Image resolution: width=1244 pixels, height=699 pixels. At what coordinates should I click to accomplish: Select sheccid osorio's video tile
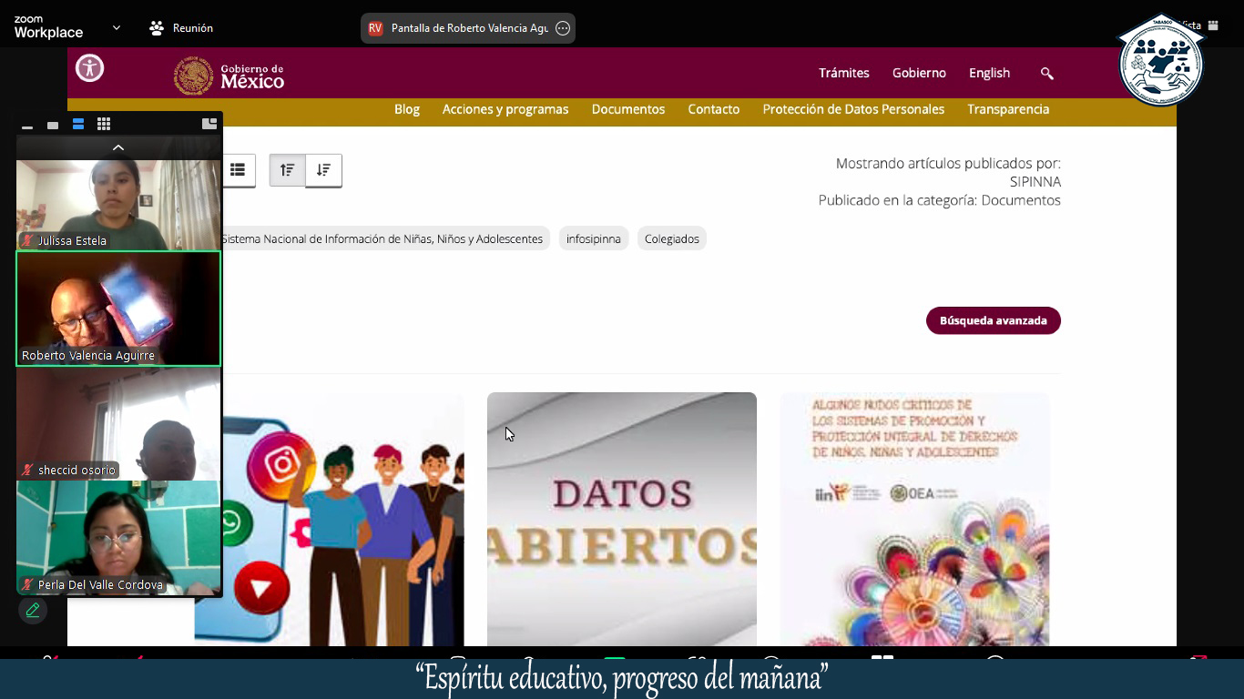coord(118,423)
